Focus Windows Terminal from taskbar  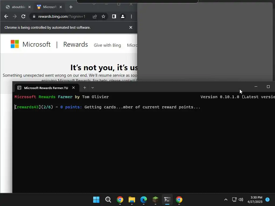(x=167, y=200)
